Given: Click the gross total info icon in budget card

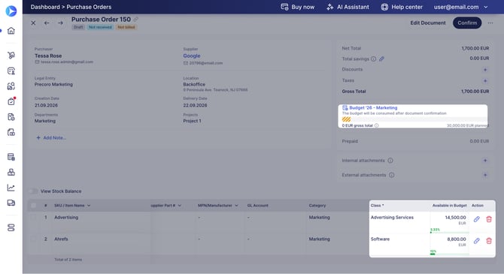Looking at the screenshot, I should [376, 125].
